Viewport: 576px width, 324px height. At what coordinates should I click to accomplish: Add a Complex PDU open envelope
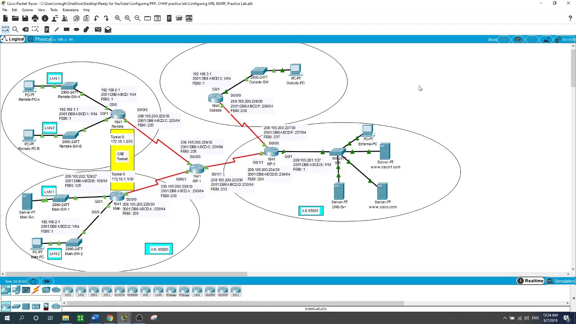coord(108,29)
